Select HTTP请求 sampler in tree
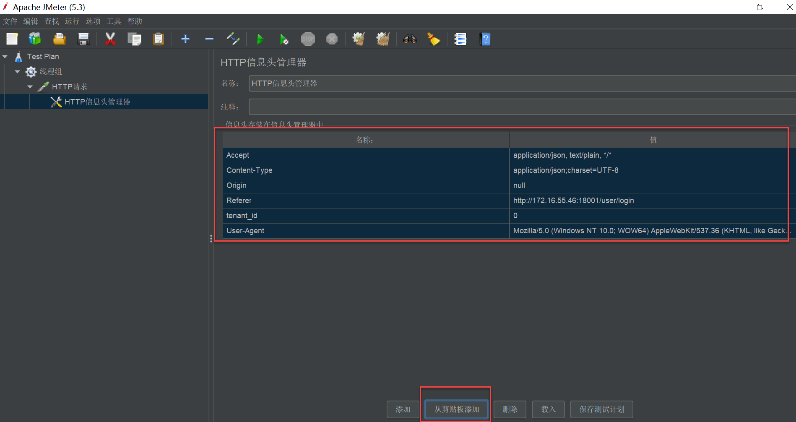Image resolution: width=796 pixels, height=422 pixels. (70, 87)
